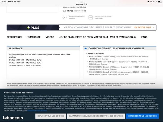Tap the padlock icon next to auto-doc.fr
The height and width of the screenshot is (122, 163).
pos(86,5)
